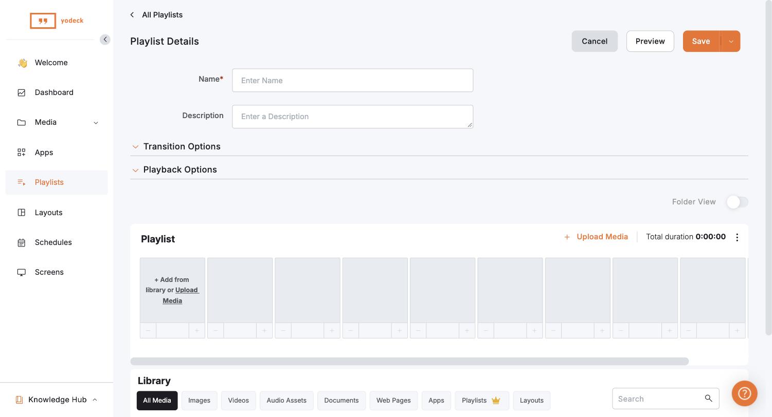Click the Yodeck logo
Screen dimensions: 772x417
[x=57, y=21]
